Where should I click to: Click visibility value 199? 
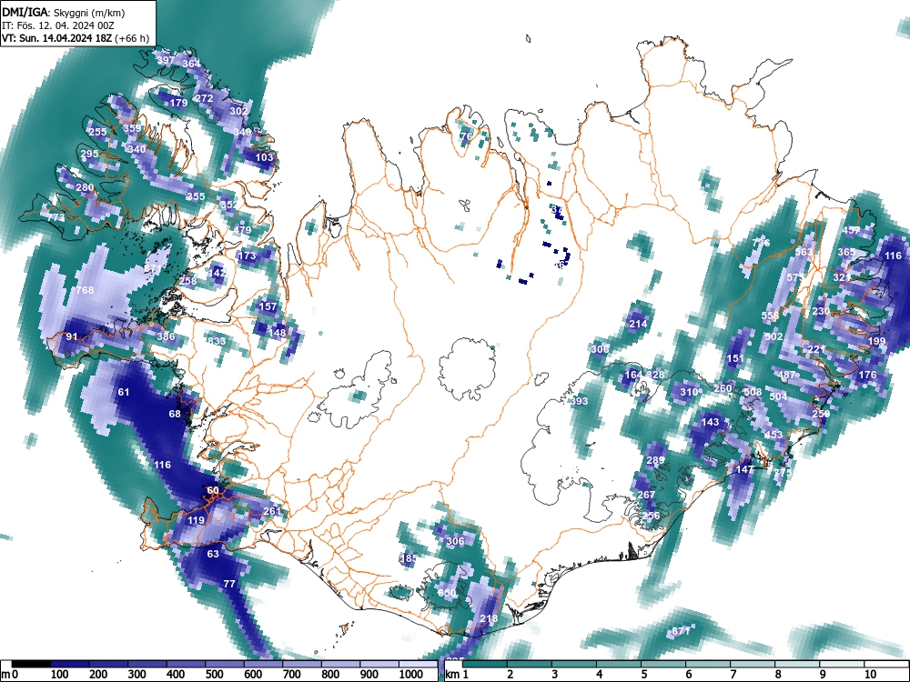pos(876,341)
